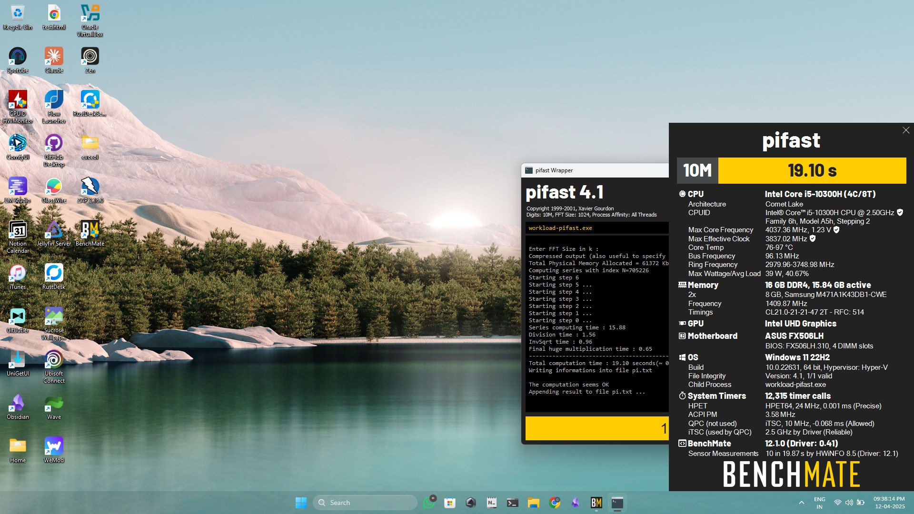The width and height of the screenshot is (914, 514).
Task: Open Microsoft Store from the taskbar
Action: [x=450, y=503]
